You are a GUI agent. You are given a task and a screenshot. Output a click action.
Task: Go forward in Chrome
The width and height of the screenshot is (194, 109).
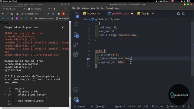coord(8,14)
